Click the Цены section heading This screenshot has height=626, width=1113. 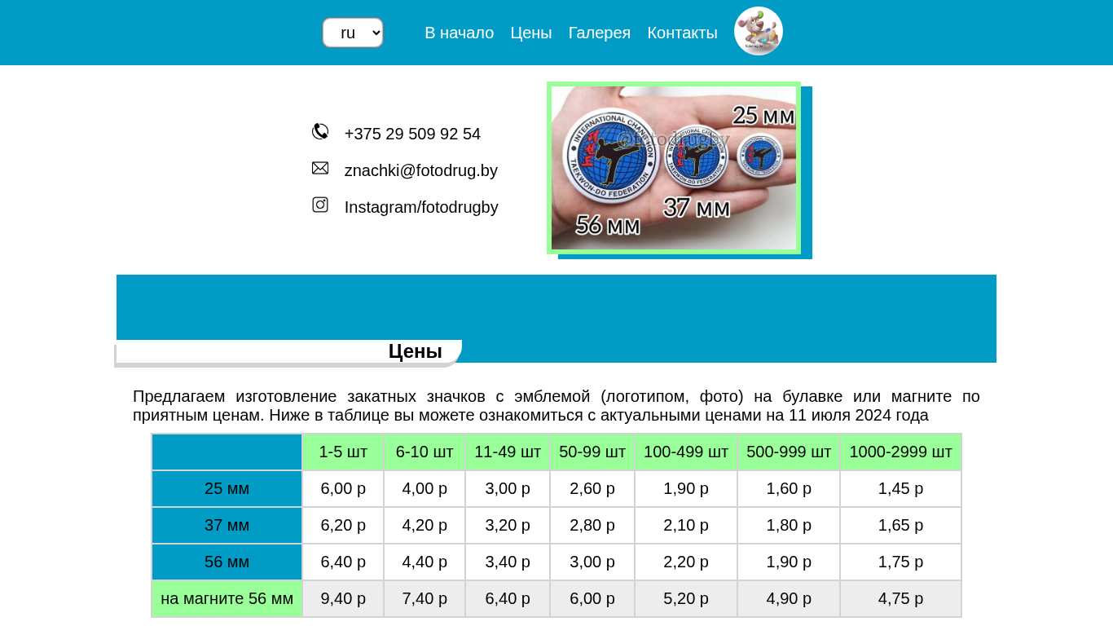pos(416,351)
